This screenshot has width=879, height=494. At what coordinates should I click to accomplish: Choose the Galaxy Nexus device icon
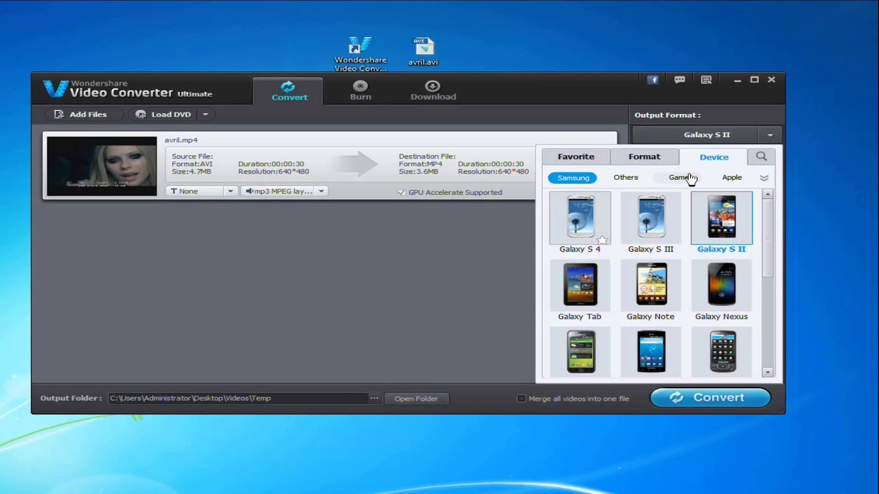(x=722, y=285)
